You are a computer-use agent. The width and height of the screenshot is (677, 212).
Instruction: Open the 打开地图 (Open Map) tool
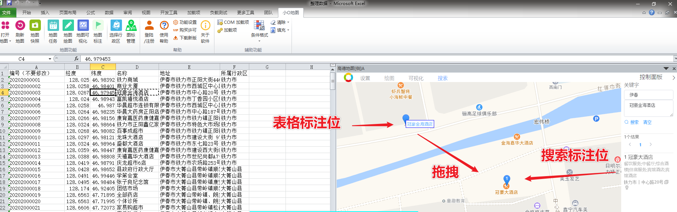pyautogui.click(x=5, y=31)
